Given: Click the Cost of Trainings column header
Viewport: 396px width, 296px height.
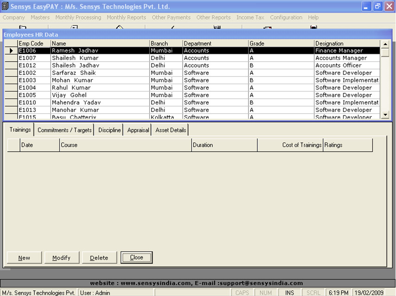Looking at the screenshot, I should (x=290, y=145).
